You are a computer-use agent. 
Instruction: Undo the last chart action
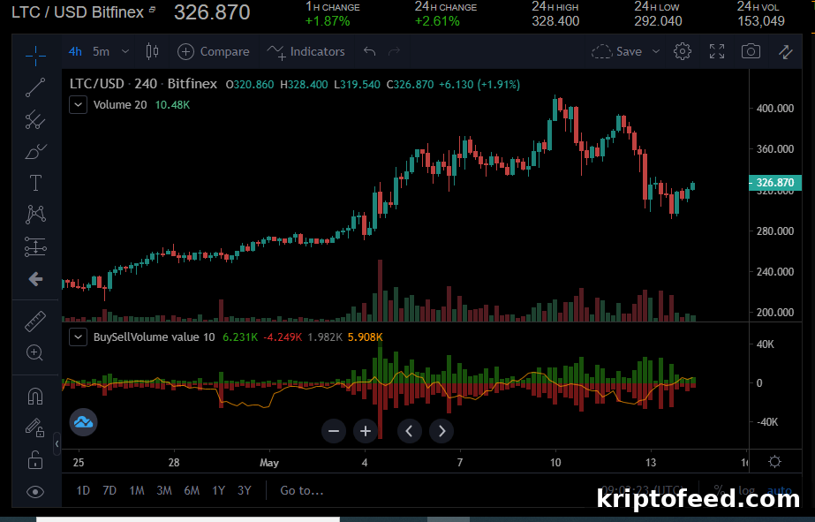[x=370, y=51]
